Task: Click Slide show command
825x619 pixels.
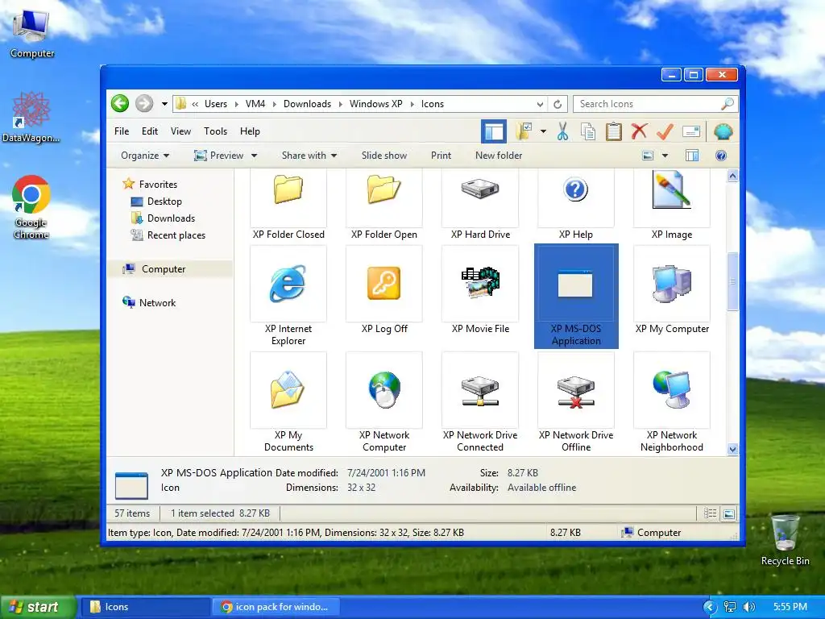Action: [384, 156]
